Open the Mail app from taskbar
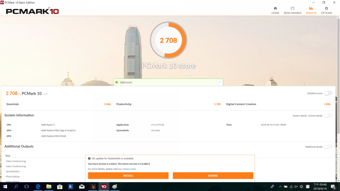340x191 pixels. 82,186
